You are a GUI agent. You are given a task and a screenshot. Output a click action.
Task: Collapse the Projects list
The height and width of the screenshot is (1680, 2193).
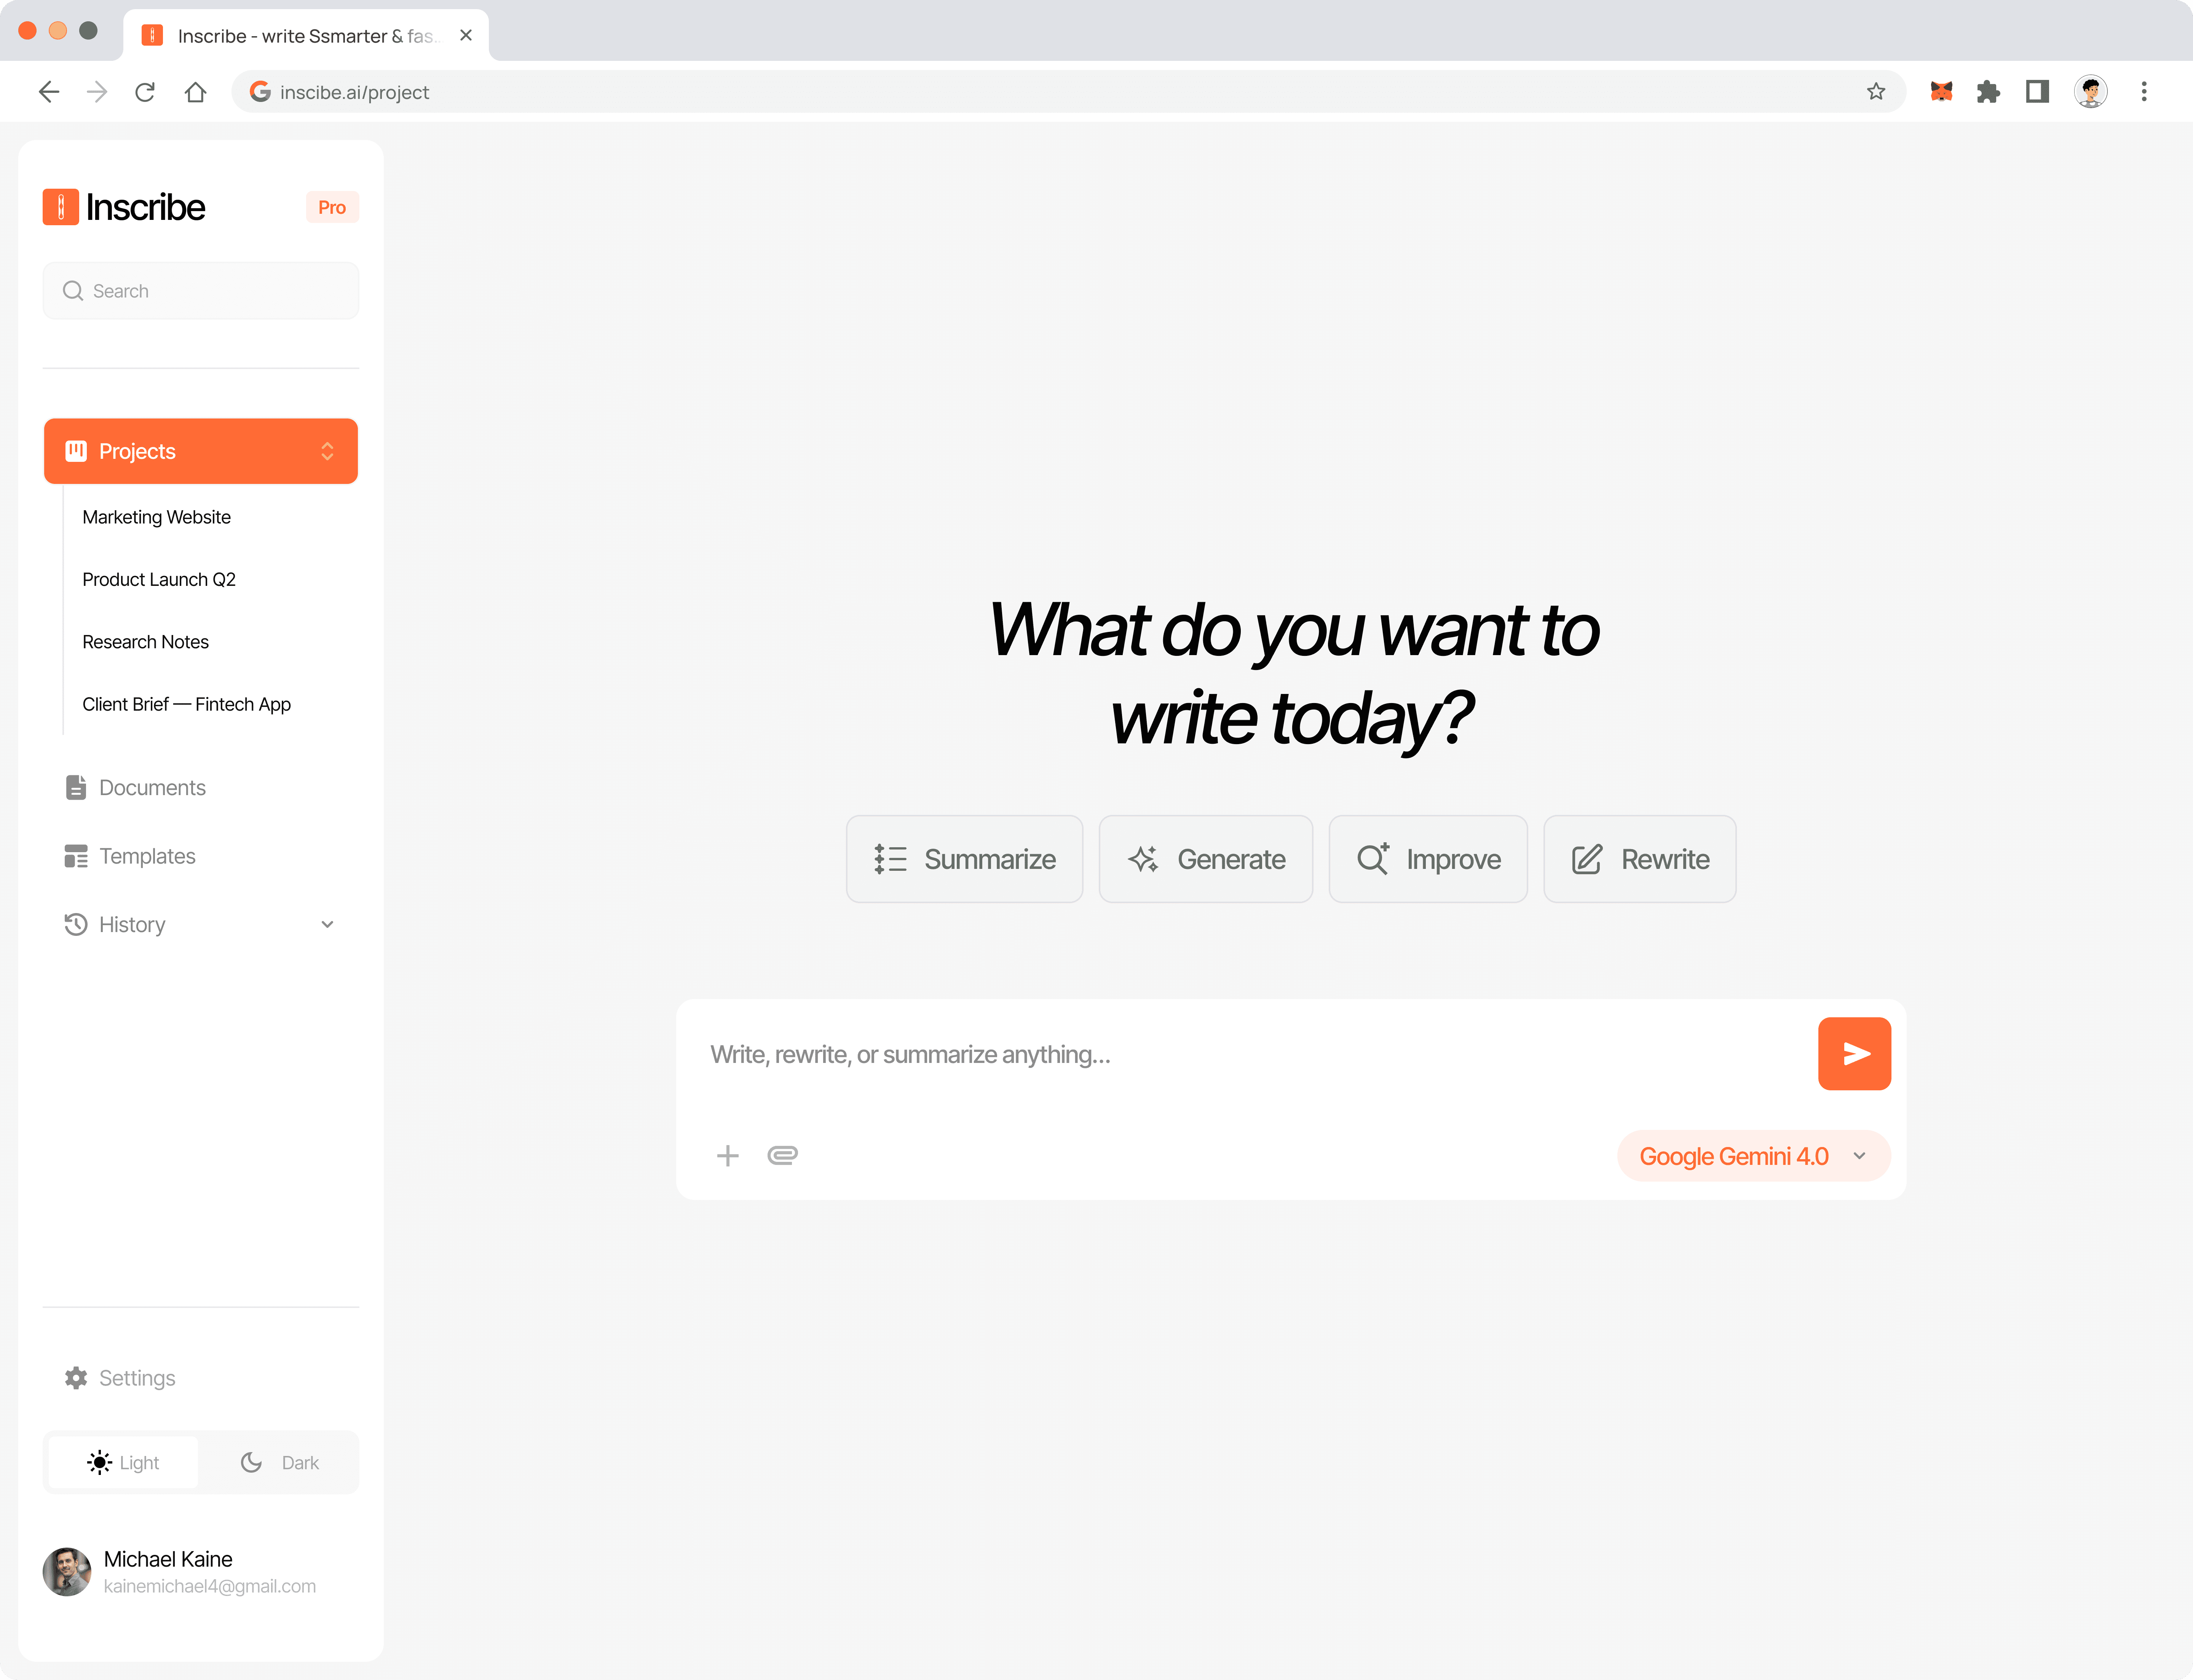pos(327,451)
